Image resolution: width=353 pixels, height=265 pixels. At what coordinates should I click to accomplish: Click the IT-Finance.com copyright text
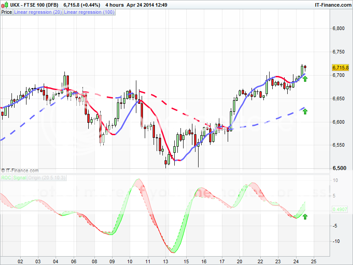click(x=20, y=170)
